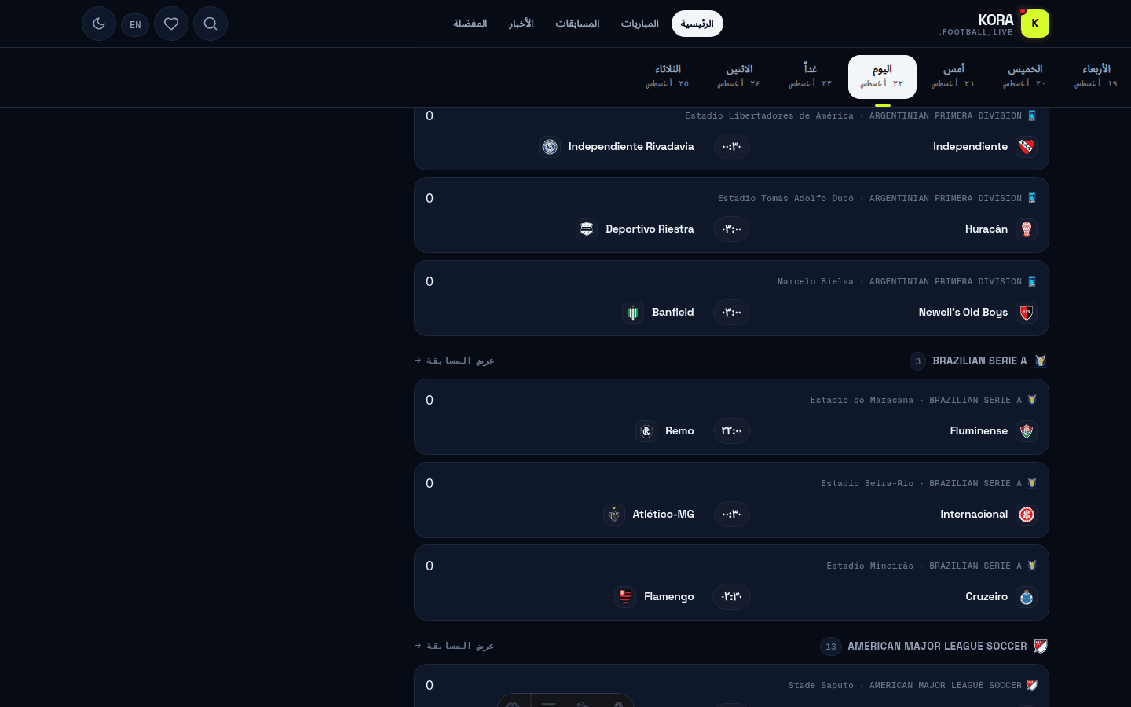The height and width of the screenshot is (707, 1131).
Task: Click the Newell's Old Boys crest
Action: tap(1027, 313)
